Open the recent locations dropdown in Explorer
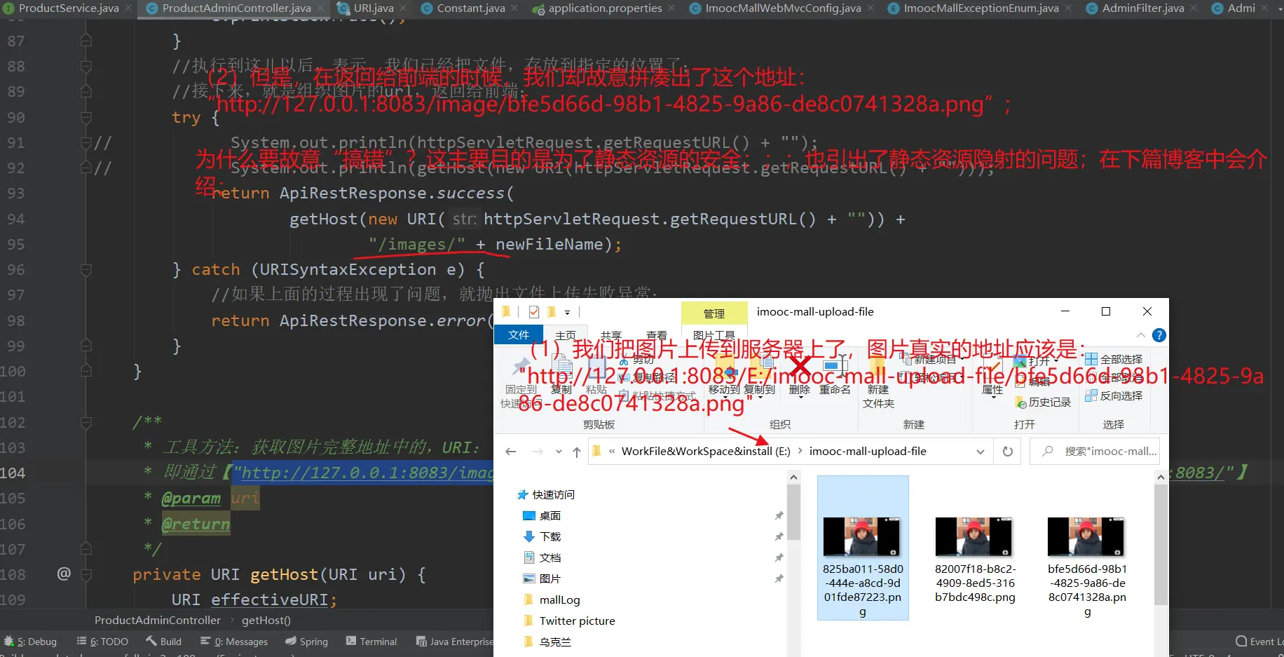The width and height of the screenshot is (1284, 657). (x=559, y=452)
